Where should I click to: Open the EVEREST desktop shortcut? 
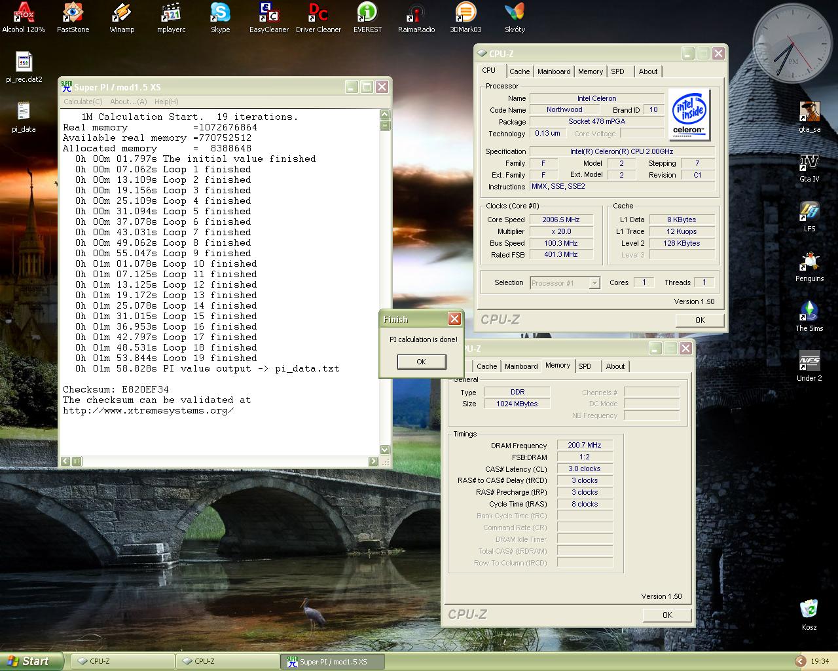[367, 13]
